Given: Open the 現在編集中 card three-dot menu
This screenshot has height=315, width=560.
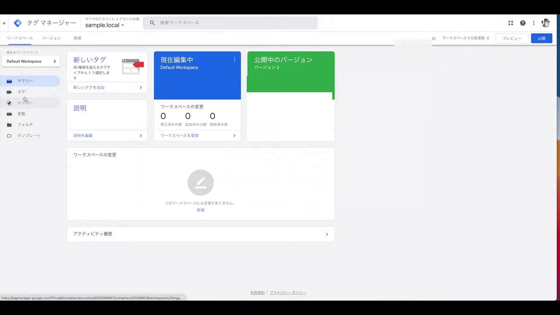Looking at the screenshot, I should pos(234,60).
